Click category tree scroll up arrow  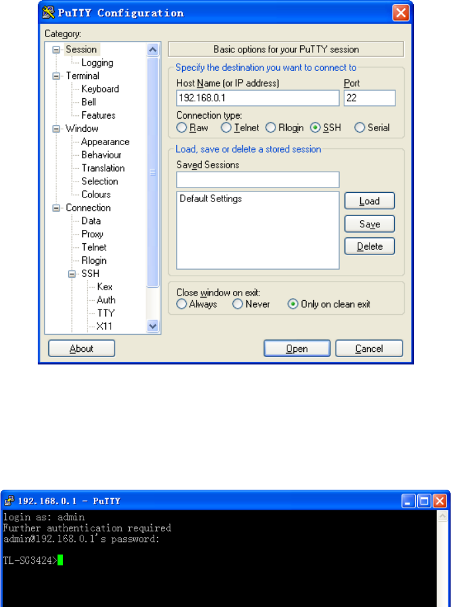click(153, 50)
